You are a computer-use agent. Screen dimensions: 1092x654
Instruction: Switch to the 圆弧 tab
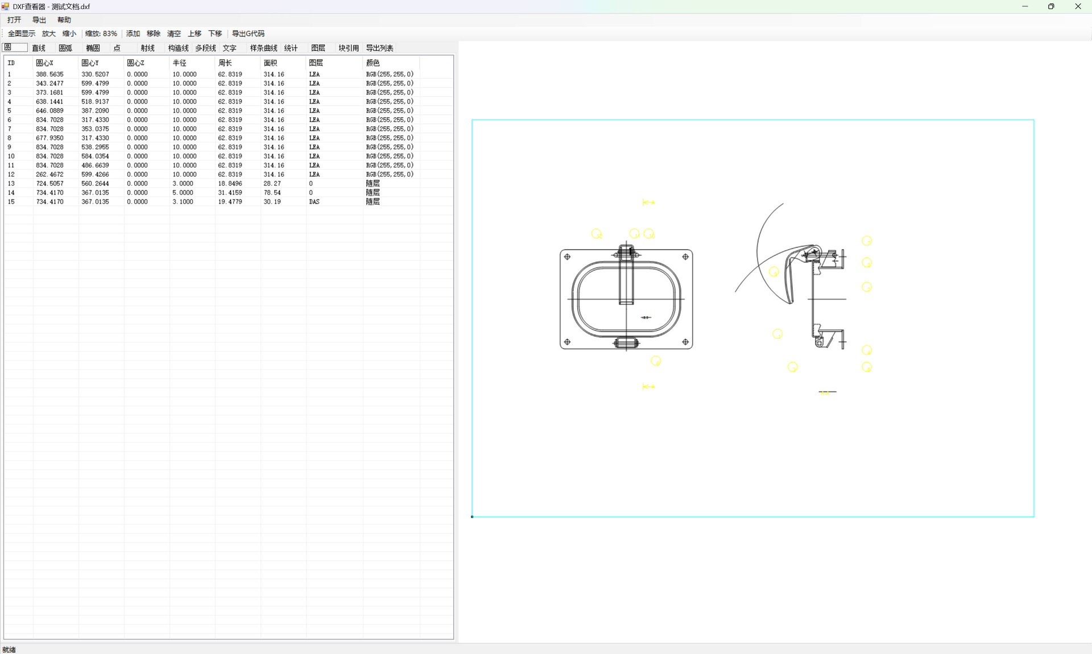coord(65,48)
